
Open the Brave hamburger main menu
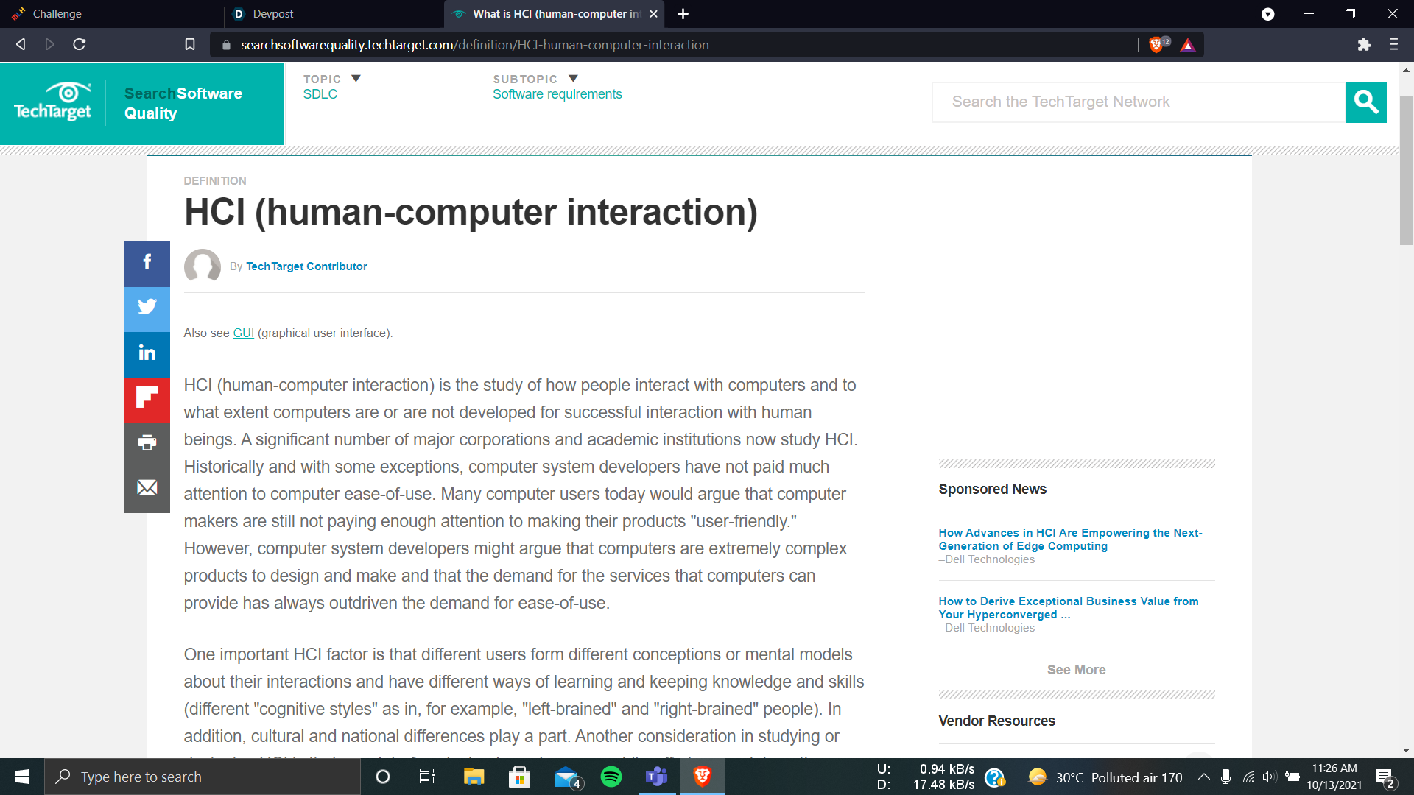click(x=1393, y=45)
